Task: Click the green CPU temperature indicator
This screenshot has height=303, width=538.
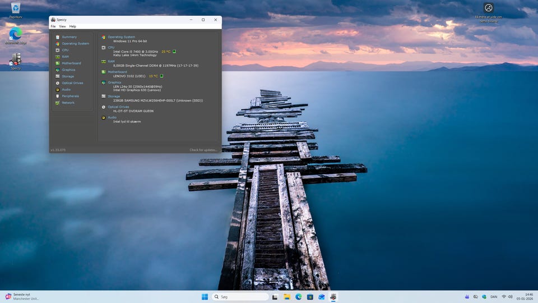Action: pos(174,51)
